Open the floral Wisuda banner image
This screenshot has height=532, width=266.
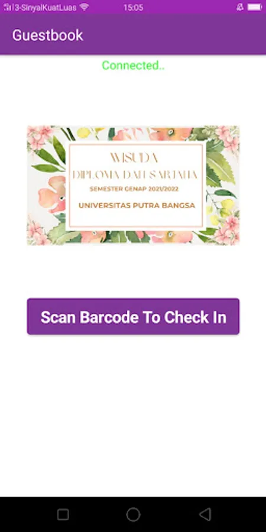click(134, 185)
